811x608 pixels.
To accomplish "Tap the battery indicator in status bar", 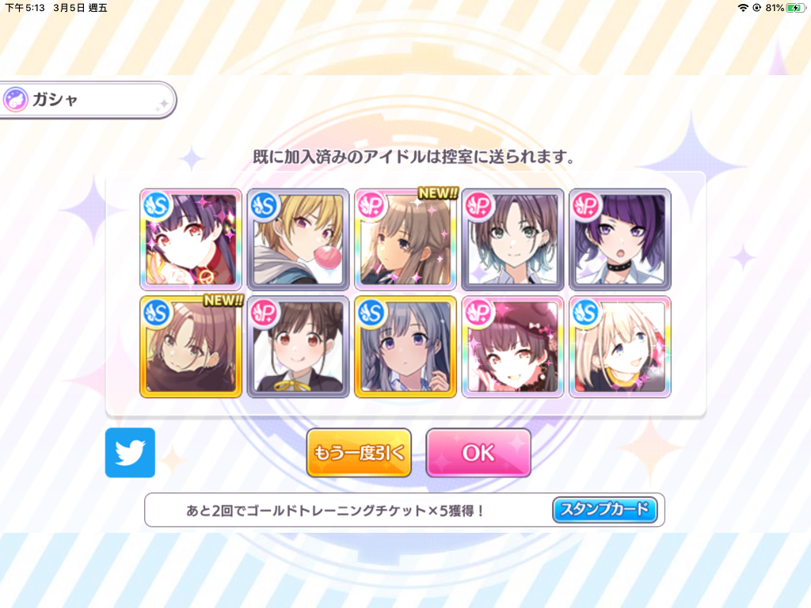I will coord(795,8).
